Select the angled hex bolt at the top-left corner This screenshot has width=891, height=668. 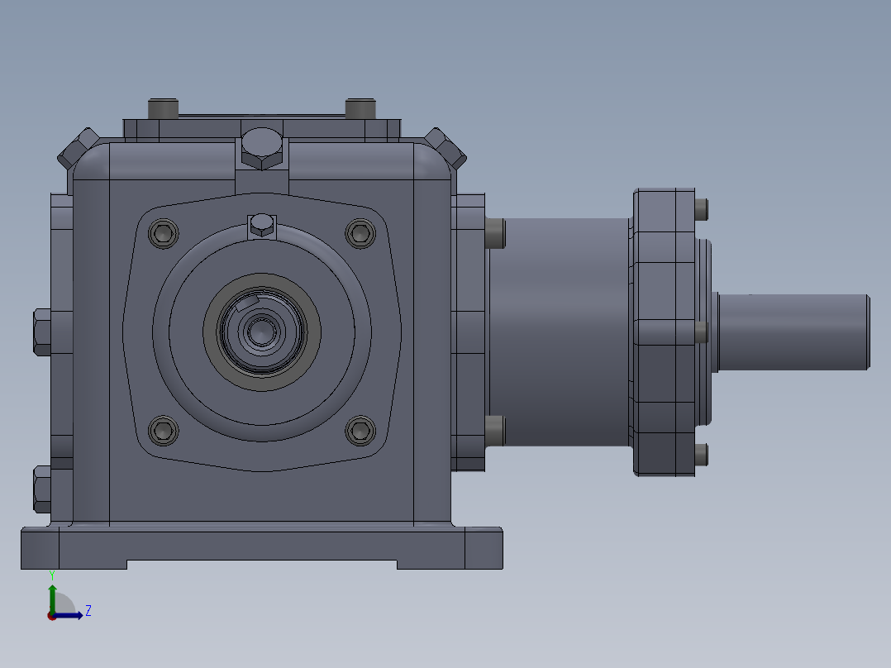point(77,147)
